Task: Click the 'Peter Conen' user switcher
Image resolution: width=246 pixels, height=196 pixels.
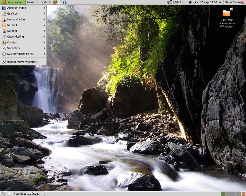Action: tap(233, 2)
